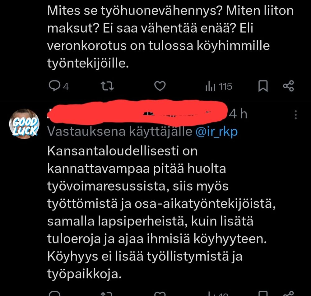The image size is (311, 296).
Task: Bookmark the bottom reply tweet
Action: tap(263, 294)
